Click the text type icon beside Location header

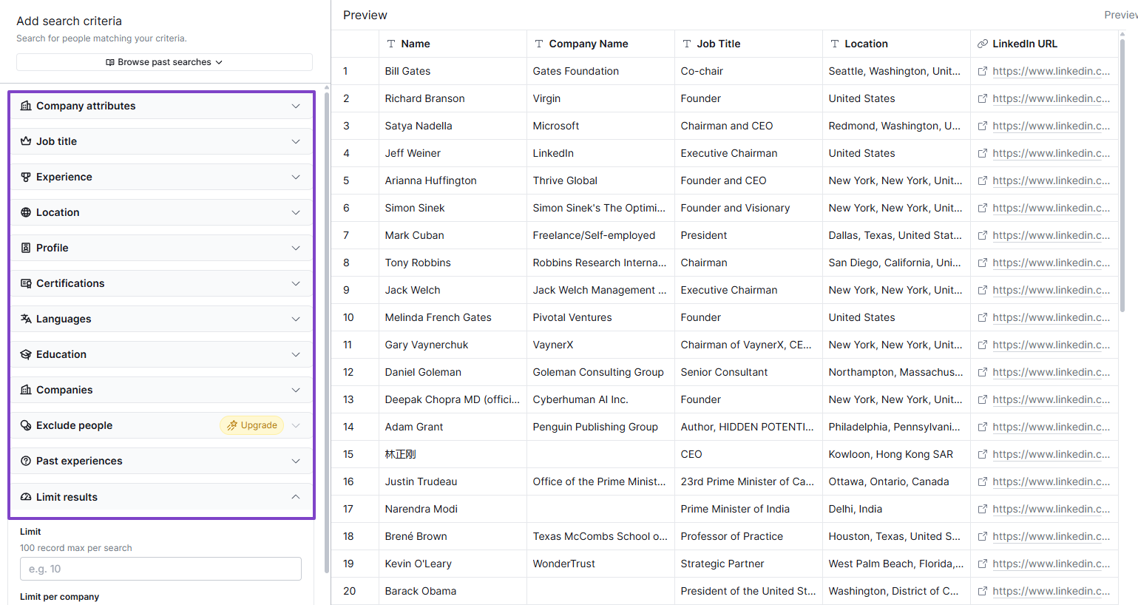(835, 44)
